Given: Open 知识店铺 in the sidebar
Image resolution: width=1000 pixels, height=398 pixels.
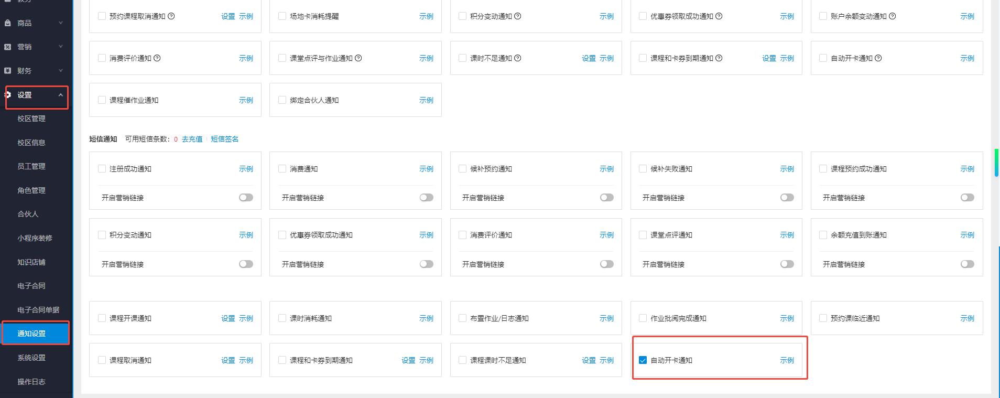Looking at the screenshot, I should (x=31, y=262).
